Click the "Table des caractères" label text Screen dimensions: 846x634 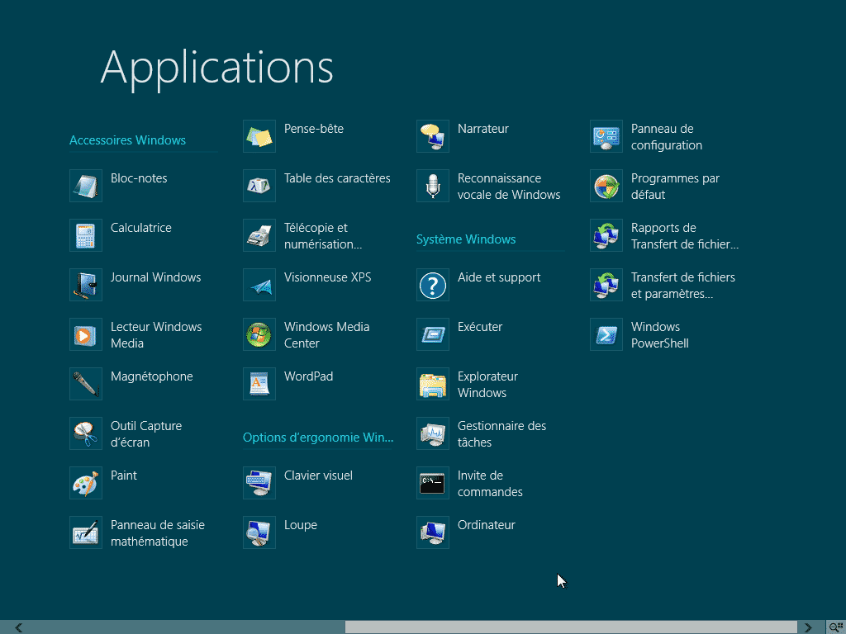point(337,178)
